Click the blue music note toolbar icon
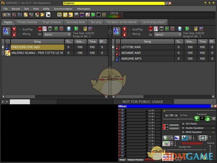This screenshot has height=163, width=217. pos(20,15)
